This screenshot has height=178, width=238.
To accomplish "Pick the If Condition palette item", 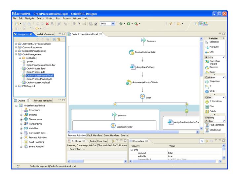I will 213,102.
